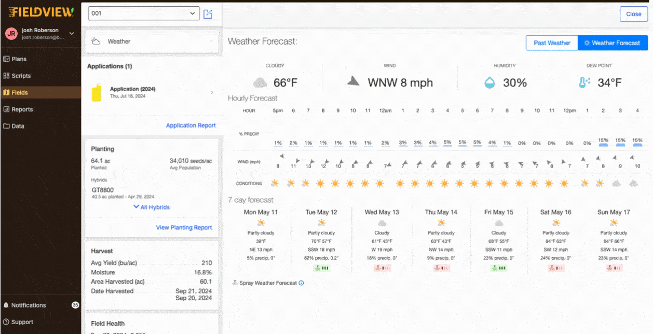Click the Notifications count badge 35
This screenshot has width=653, height=334.
coord(75,305)
